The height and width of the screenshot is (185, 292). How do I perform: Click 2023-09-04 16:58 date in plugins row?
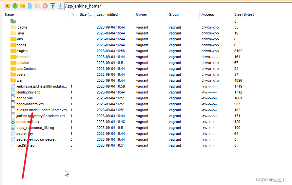pyautogui.click(x=111, y=51)
